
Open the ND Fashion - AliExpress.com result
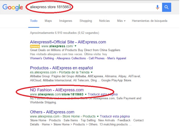57,90
